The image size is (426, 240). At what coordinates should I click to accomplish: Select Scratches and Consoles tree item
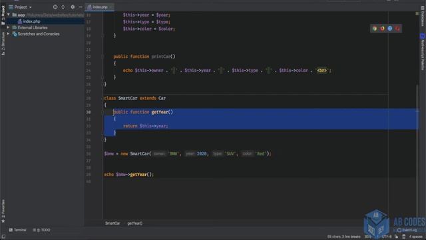click(39, 34)
